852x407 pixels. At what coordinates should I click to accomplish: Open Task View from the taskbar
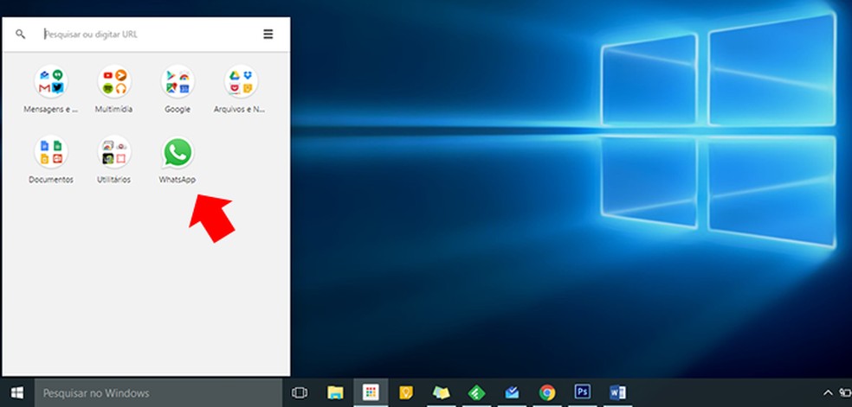[300, 393]
